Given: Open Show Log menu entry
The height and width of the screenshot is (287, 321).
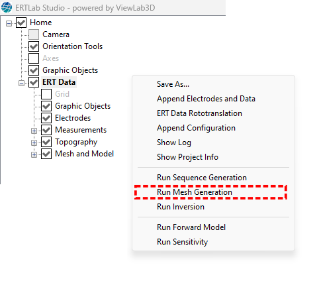Looking at the screenshot, I should 174,143.
